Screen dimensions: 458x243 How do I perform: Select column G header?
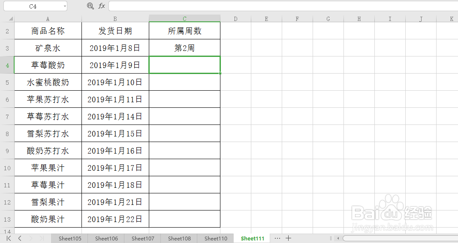328,19
